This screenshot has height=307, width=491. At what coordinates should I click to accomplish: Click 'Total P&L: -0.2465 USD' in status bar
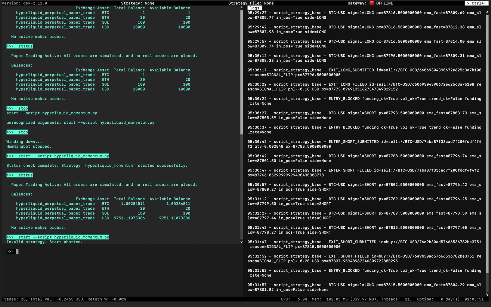[56, 299]
